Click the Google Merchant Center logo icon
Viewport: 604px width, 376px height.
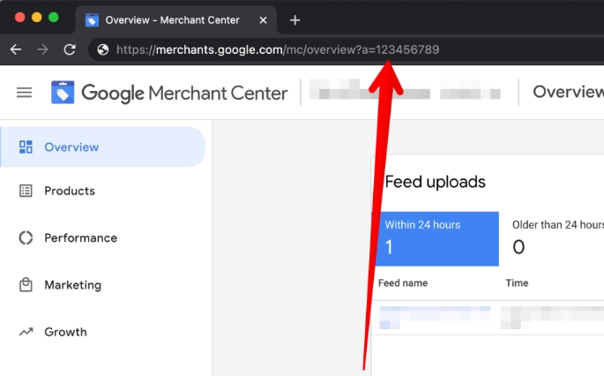[63, 92]
